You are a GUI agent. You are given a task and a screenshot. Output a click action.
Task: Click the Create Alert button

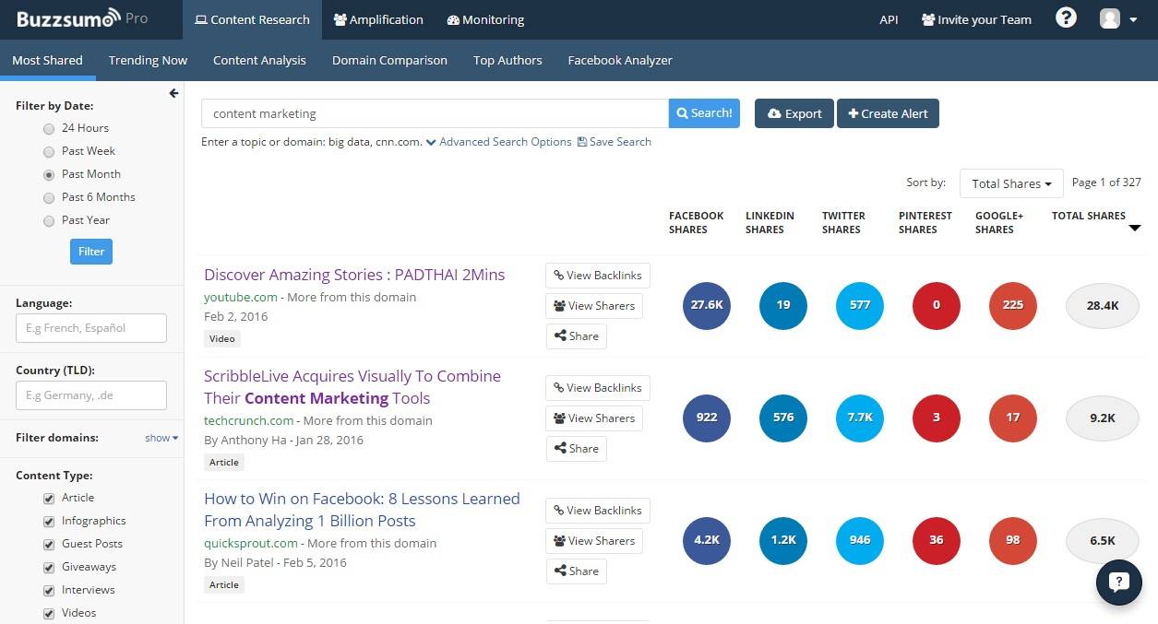click(888, 113)
